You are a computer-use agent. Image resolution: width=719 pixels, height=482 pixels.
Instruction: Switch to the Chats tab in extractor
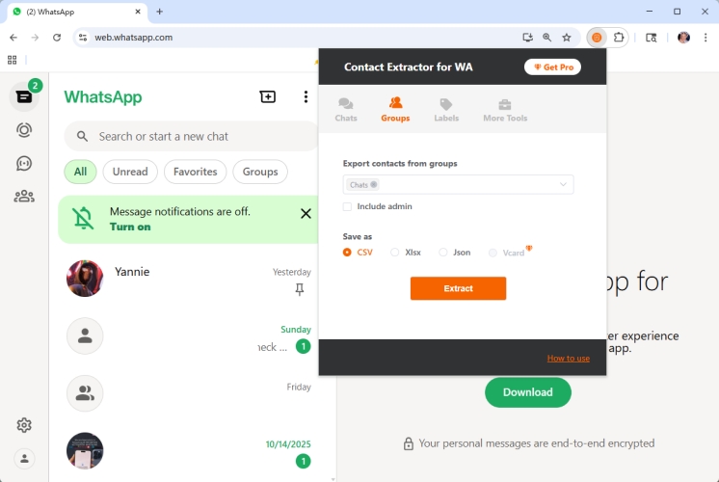(x=346, y=110)
